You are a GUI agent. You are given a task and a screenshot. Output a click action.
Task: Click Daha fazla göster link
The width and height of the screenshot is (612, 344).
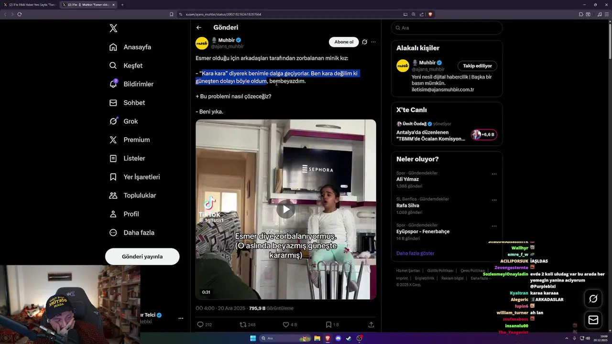coord(415,253)
